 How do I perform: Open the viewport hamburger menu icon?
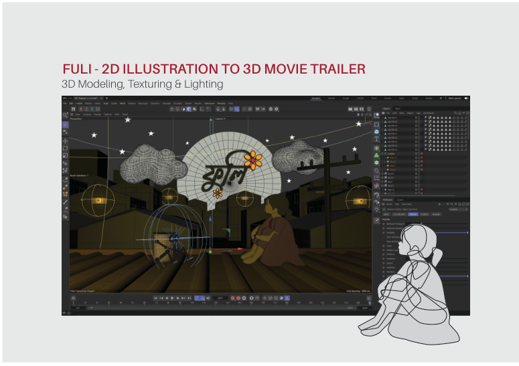(x=72, y=114)
